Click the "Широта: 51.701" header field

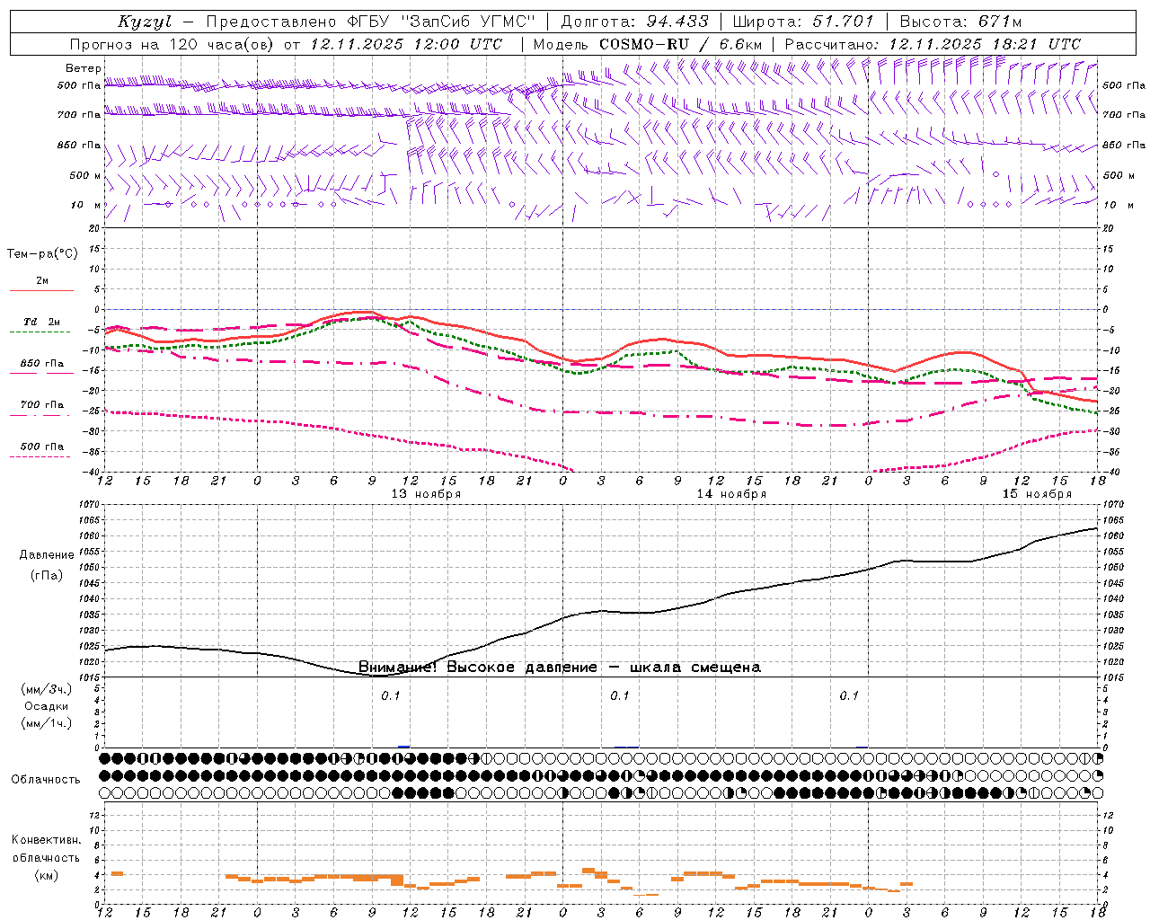click(803, 22)
